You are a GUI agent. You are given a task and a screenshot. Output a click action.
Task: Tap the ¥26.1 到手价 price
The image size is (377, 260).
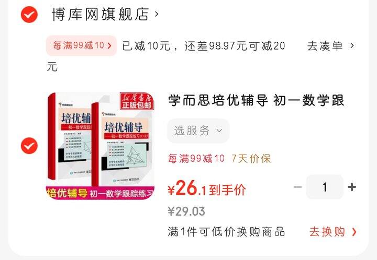(x=207, y=188)
